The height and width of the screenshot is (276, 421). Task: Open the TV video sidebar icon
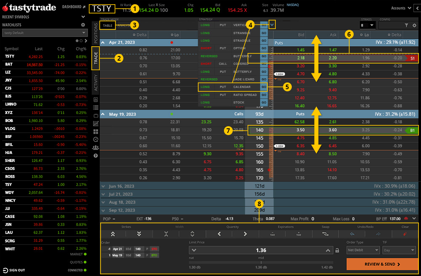coord(96,116)
